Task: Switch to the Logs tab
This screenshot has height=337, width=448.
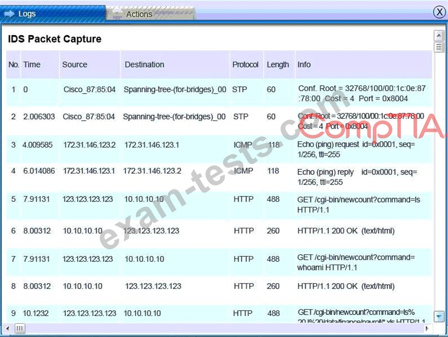Action: (52, 14)
